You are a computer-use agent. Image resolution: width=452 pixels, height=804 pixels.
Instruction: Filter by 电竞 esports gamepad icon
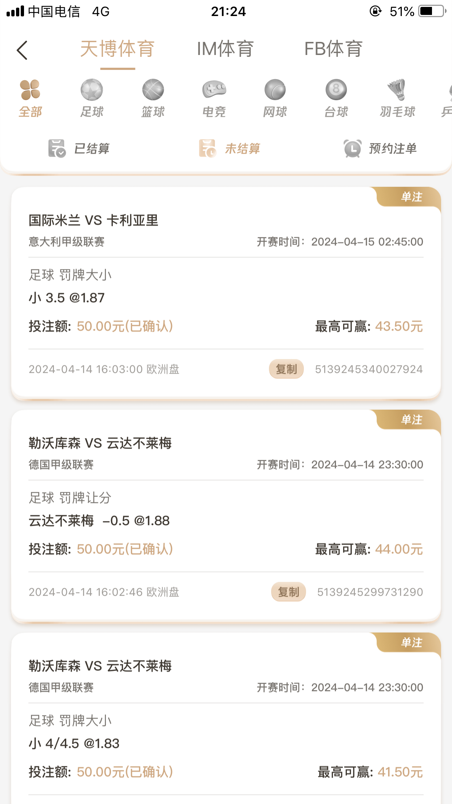[x=214, y=90]
